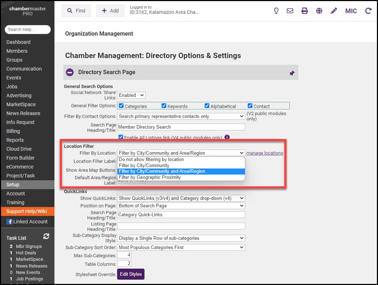
Task: Click the pencil edit icon in header
Action: [x=334, y=11]
